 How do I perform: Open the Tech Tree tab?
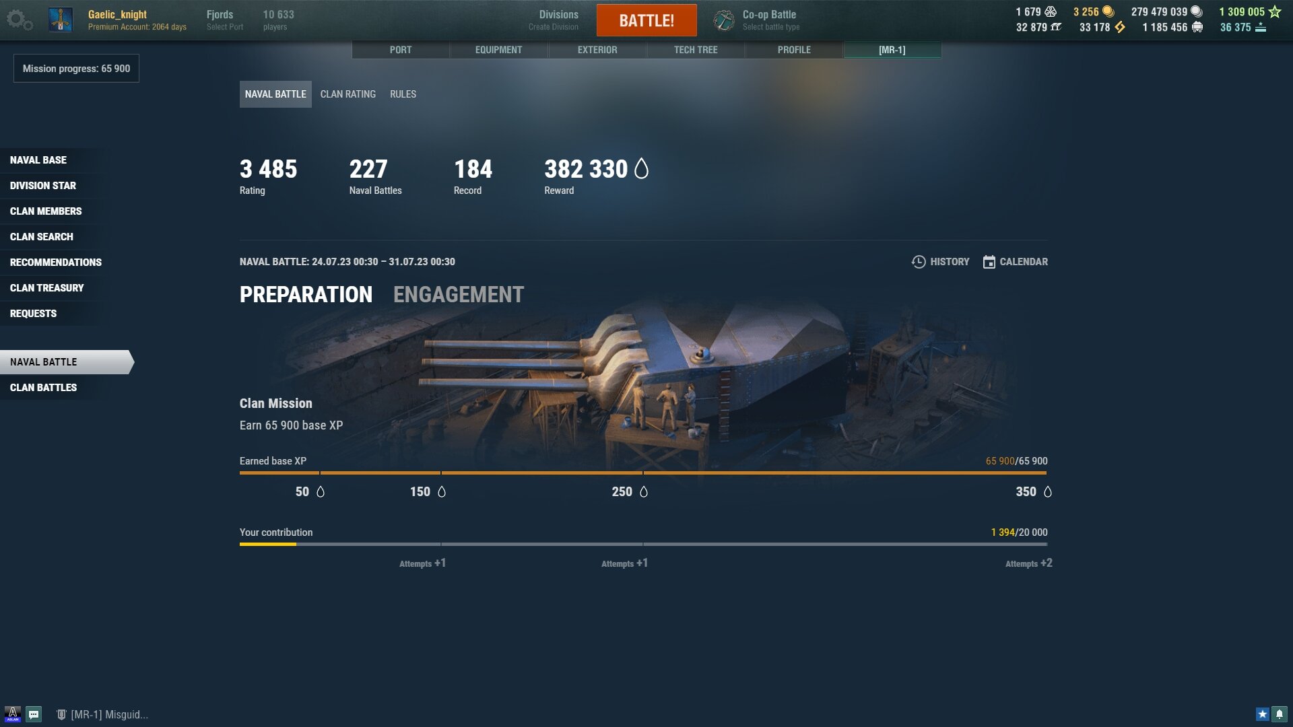[x=696, y=50]
